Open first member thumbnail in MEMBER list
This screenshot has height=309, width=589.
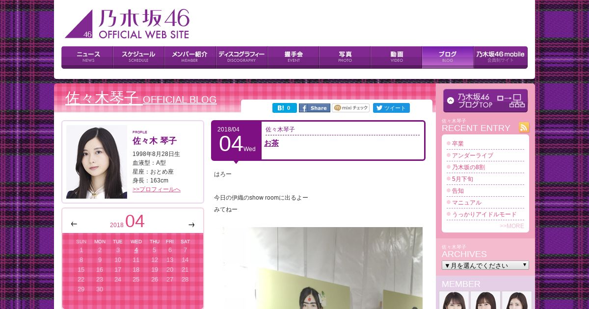tap(454, 300)
